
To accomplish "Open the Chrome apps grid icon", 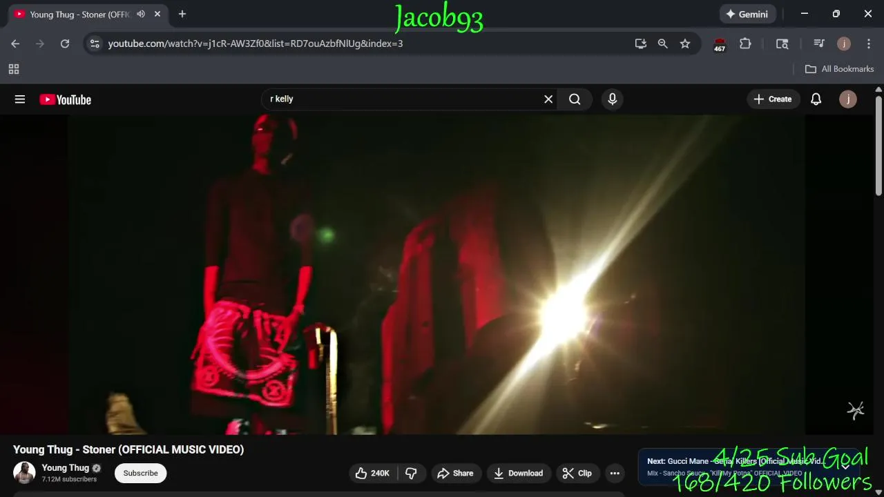I will 14,69.
